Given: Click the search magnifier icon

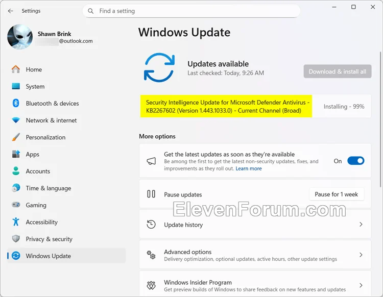Looking at the screenshot, I should pos(90,11).
